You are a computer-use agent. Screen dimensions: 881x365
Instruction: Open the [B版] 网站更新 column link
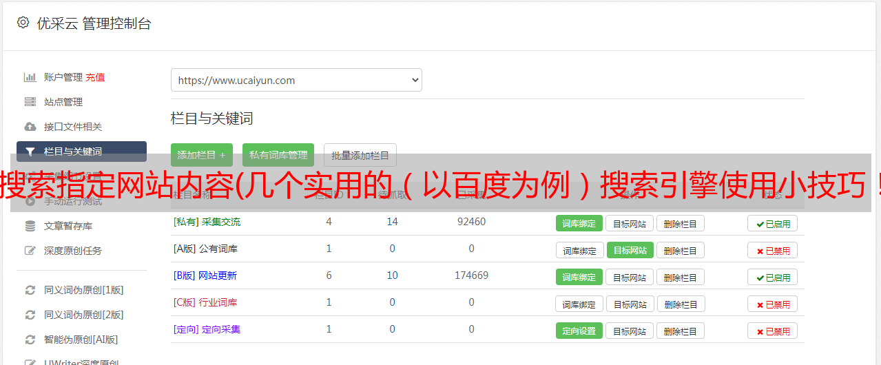(205, 275)
